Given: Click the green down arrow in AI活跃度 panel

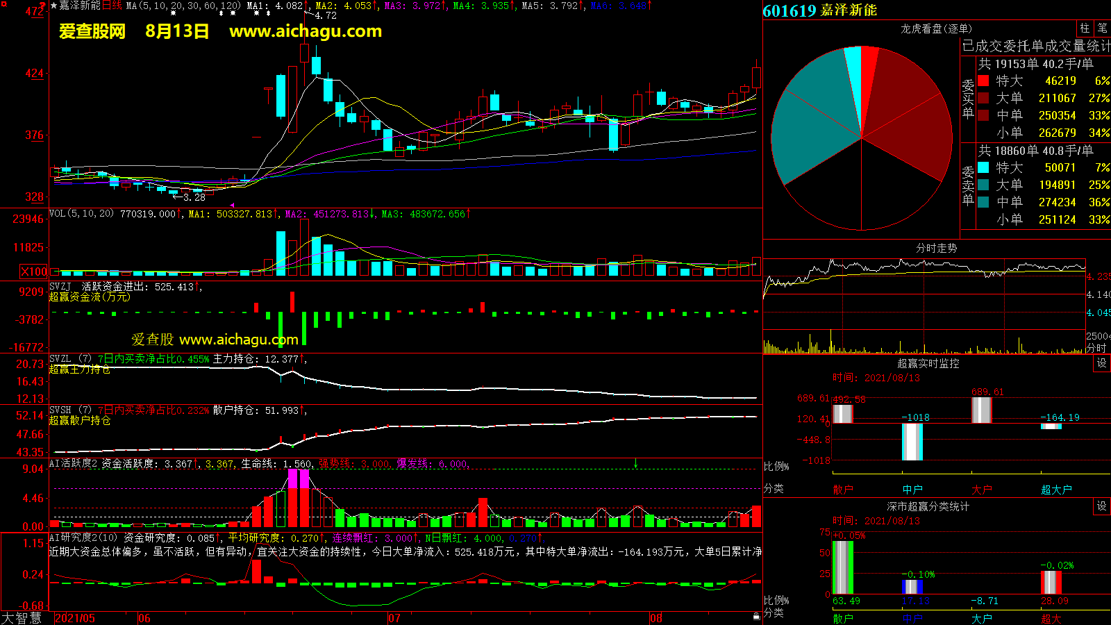Looking at the screenshot, I should click(635, 463).
